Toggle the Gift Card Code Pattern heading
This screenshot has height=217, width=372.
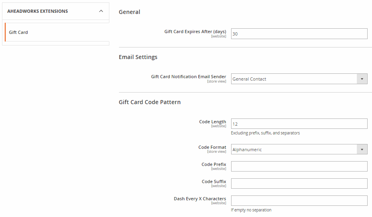[150, 102]
